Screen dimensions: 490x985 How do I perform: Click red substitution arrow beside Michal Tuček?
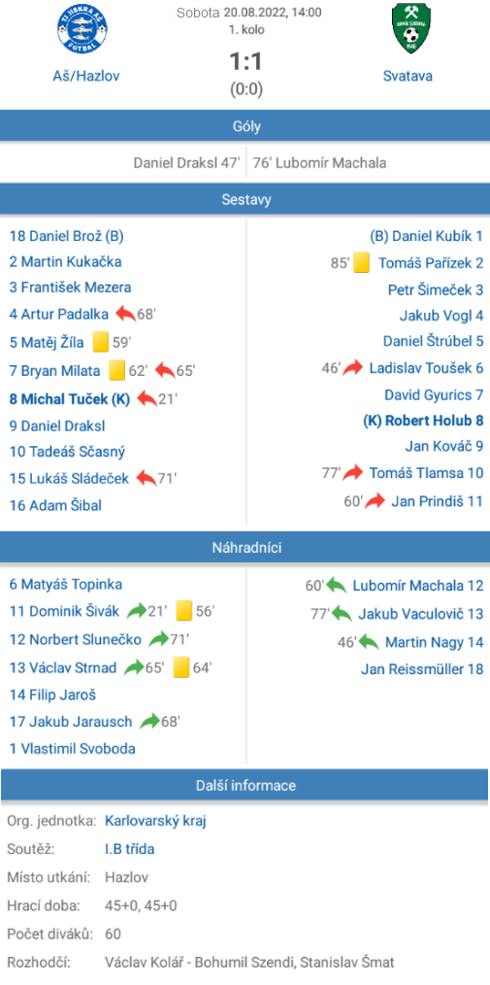(x=147, y=398)
